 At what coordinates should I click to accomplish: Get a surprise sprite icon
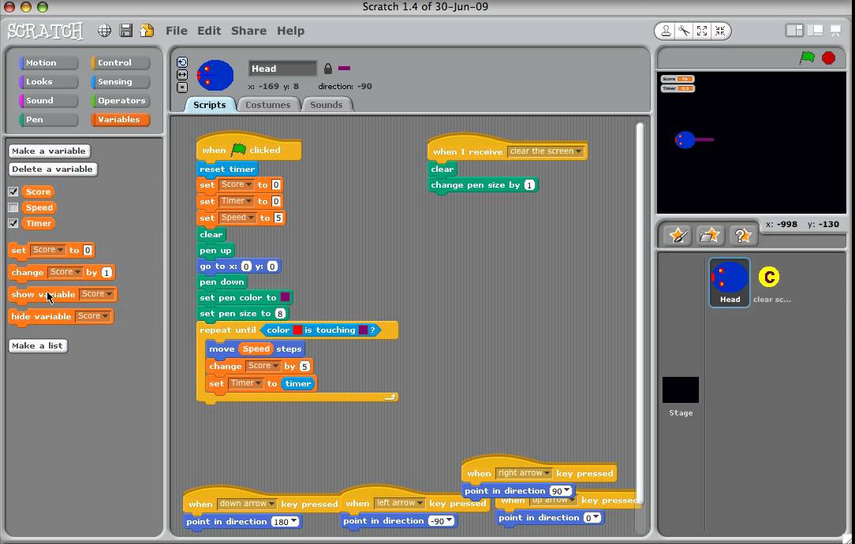[742, 236]
